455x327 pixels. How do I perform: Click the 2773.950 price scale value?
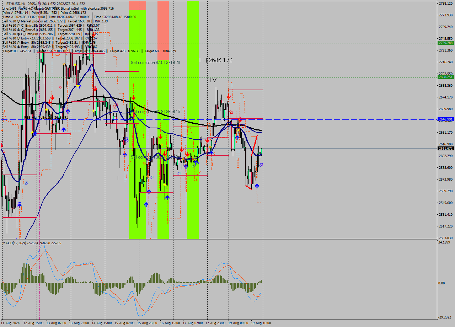(445, 15)
